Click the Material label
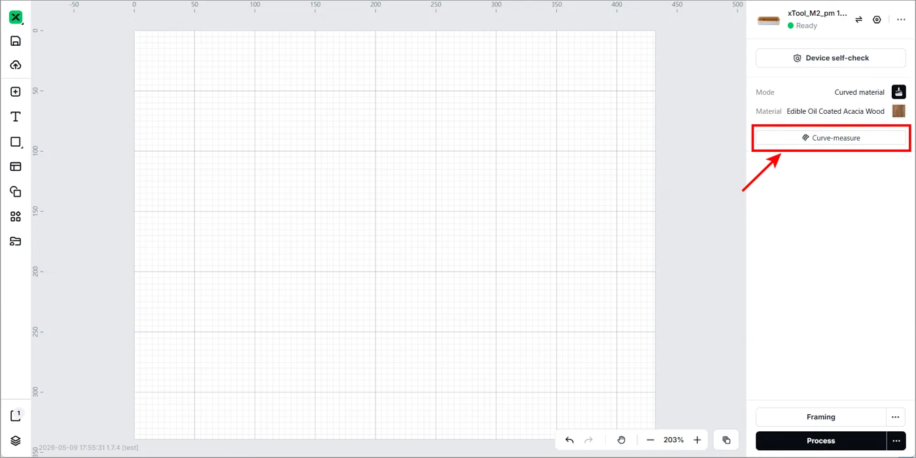Screen dimensions: 916x458 tap(769, 111)
